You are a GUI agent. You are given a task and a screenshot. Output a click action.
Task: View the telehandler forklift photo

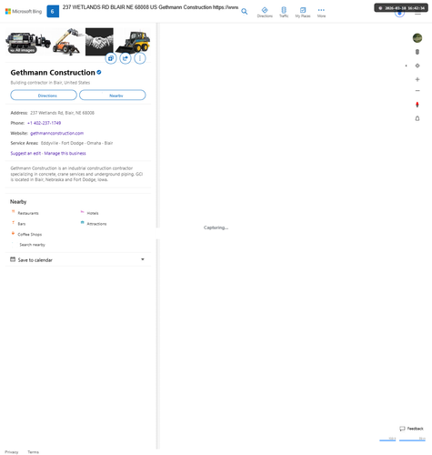pyautogui.click(x=67, y=42)
